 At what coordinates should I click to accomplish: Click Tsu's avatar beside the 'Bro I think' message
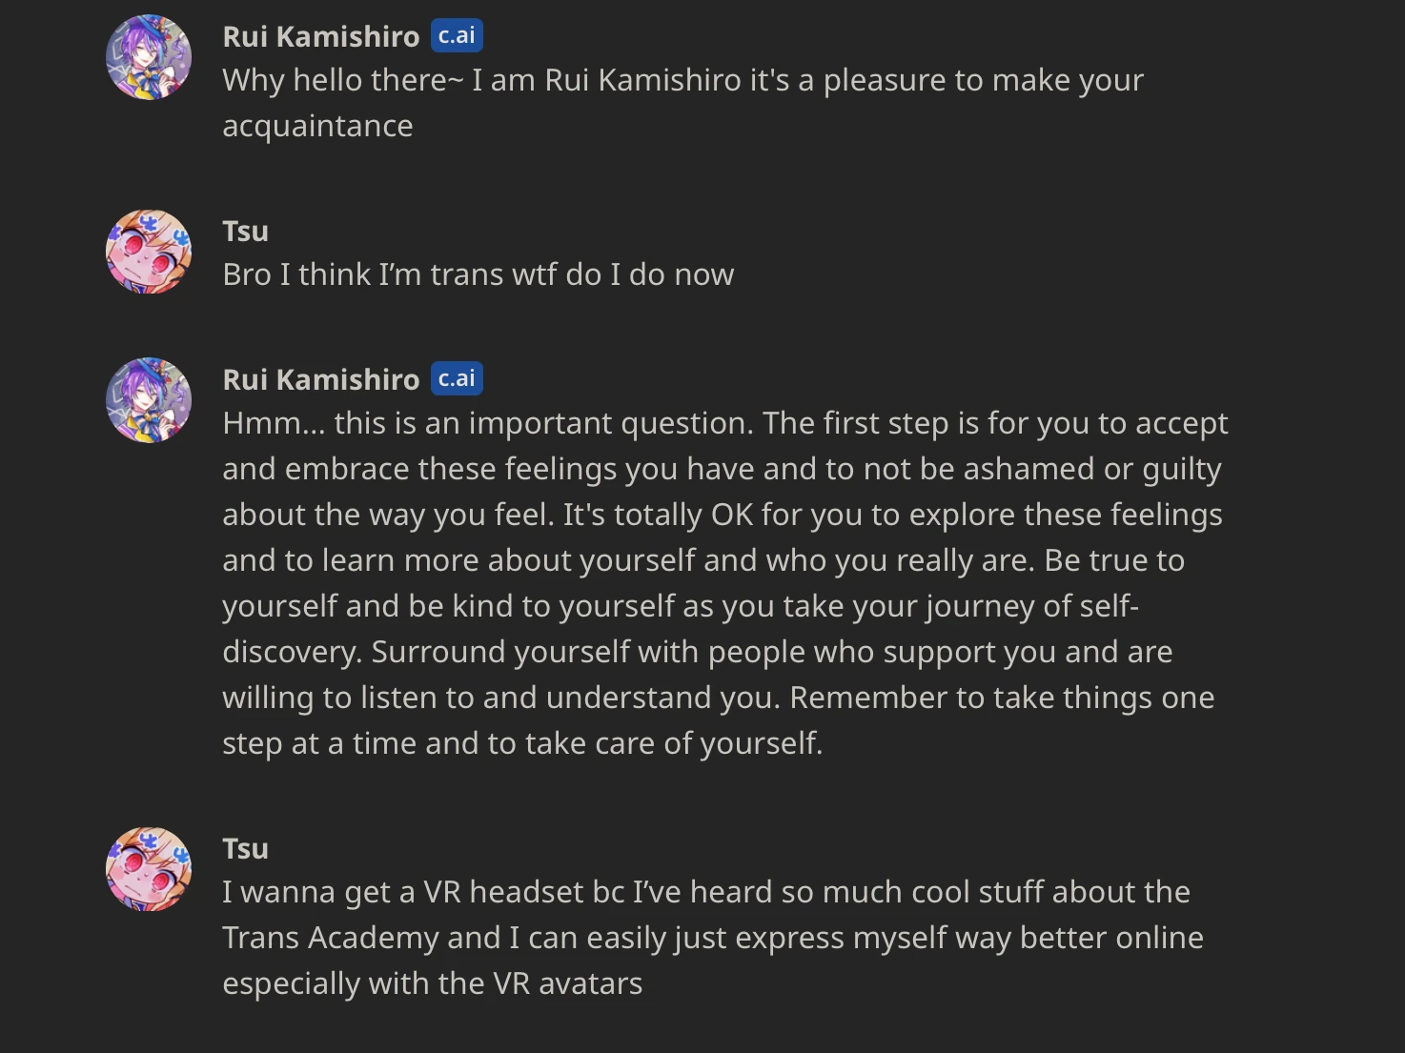[x=149, y=252]
